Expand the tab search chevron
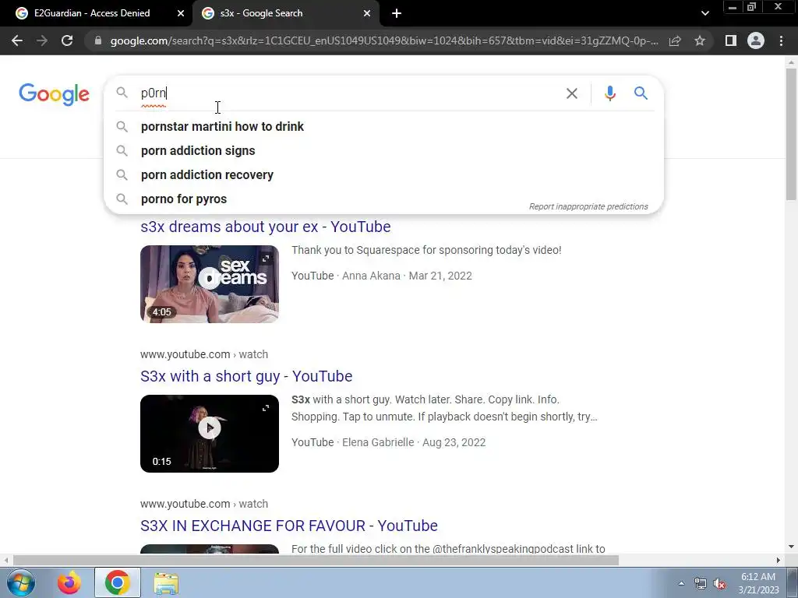Image resolution: width=798 pixels, height=598 pixels. [x=704, y=13]
